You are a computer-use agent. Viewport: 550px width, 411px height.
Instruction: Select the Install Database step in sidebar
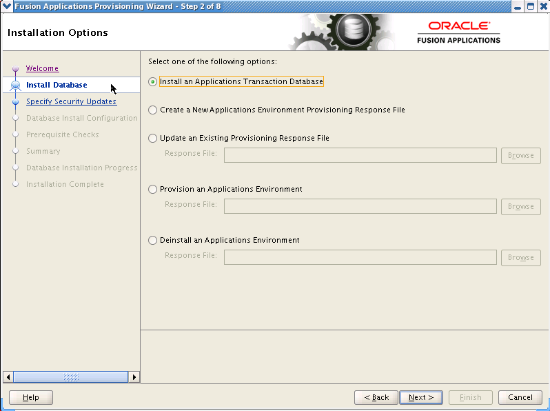(x=57, y=85)
